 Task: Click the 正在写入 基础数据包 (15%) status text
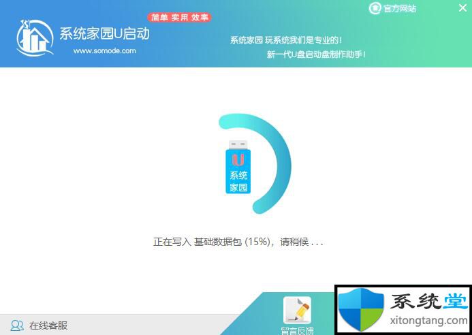coord(238,242)
